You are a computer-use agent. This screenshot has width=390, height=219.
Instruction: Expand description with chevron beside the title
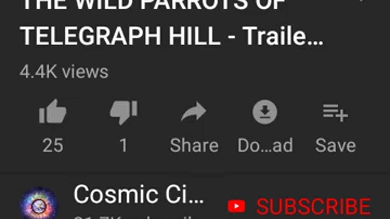pyautogui.click(x=361, y=1)
